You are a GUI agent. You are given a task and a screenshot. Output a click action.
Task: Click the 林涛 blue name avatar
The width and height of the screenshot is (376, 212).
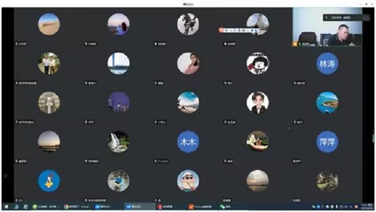(327, 63)
